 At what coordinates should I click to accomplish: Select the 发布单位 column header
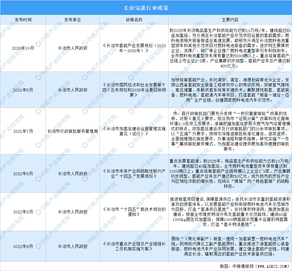pyautogui.click(x=73, y=20)
